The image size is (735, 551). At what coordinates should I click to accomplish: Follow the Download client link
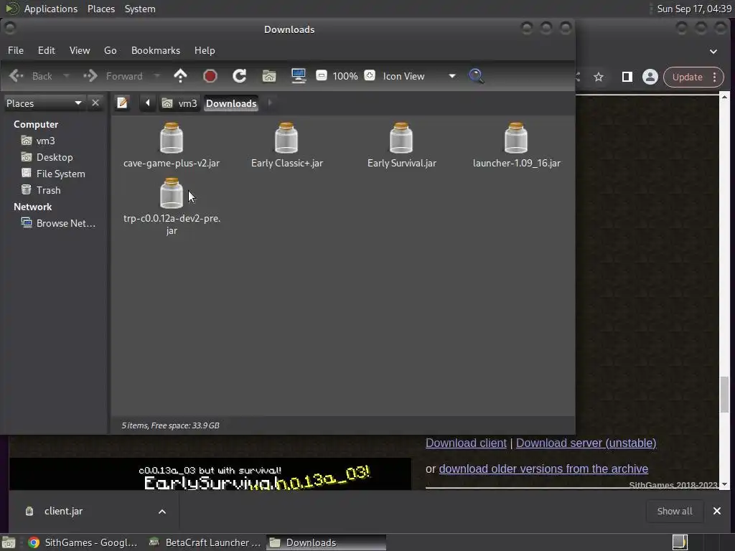pos(466,443)
